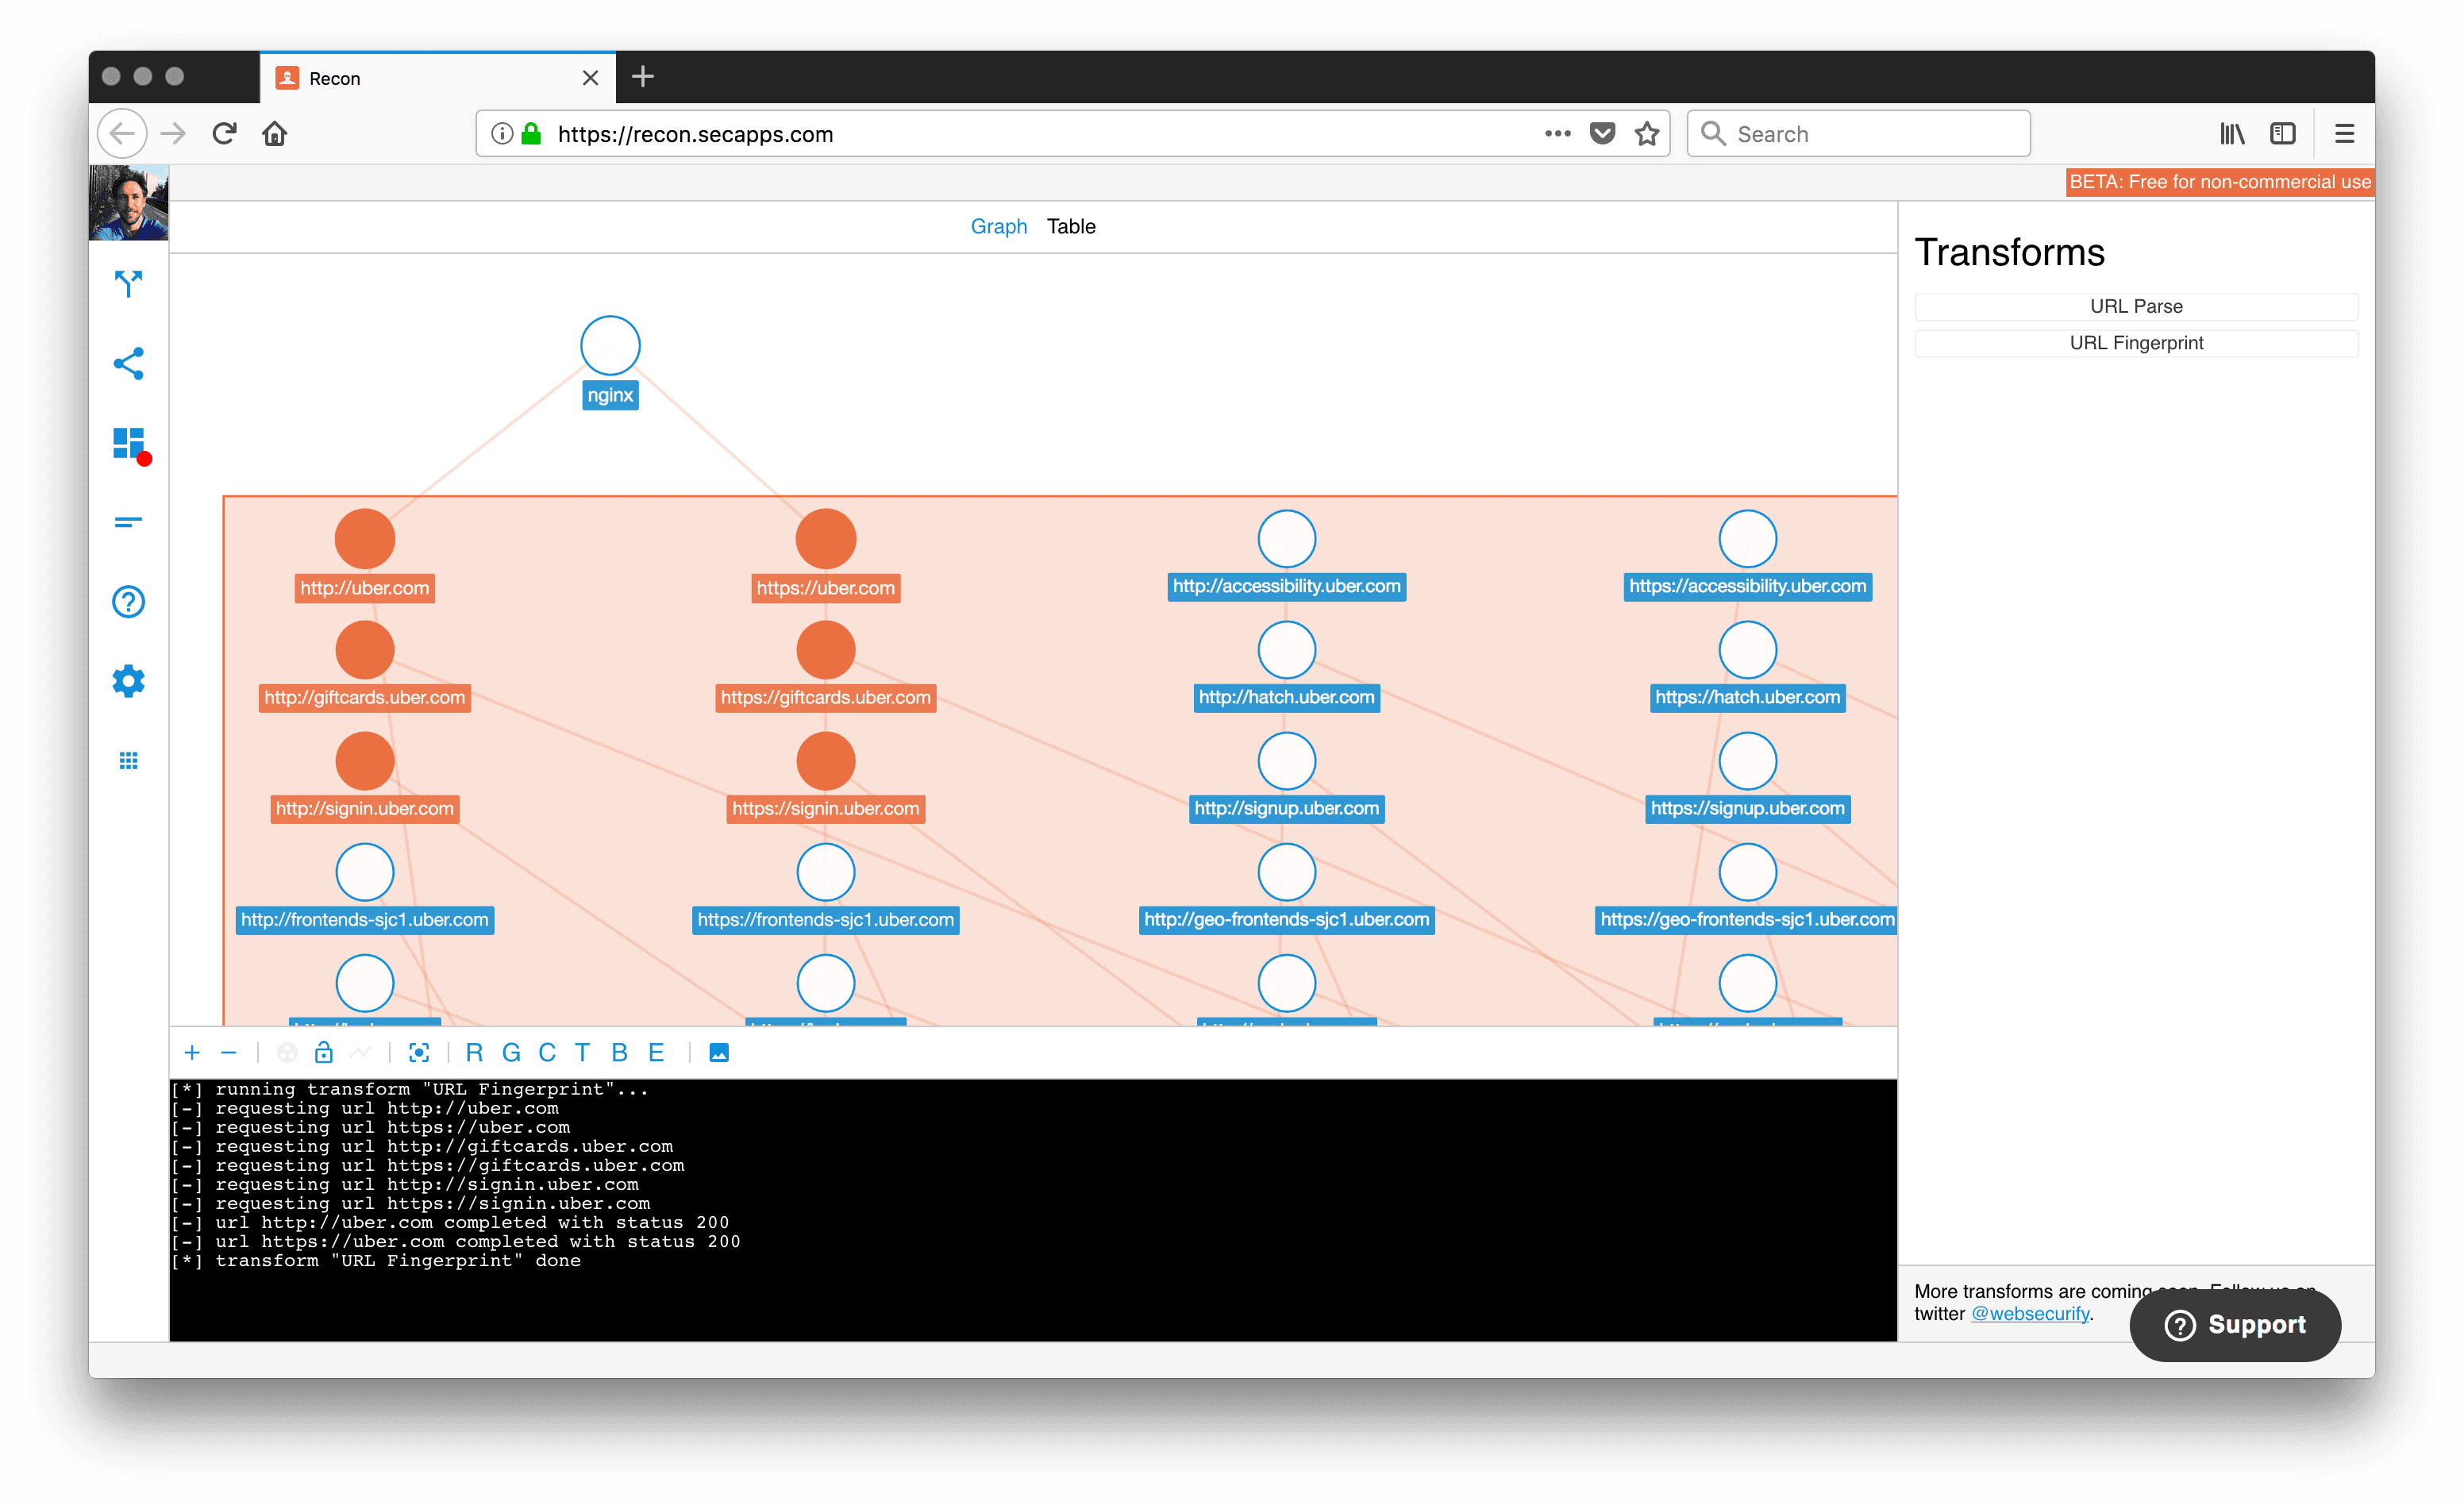The image size is (2464, 1505).
Task: Select the nginx graph node
Action: [x=610, y=346]
